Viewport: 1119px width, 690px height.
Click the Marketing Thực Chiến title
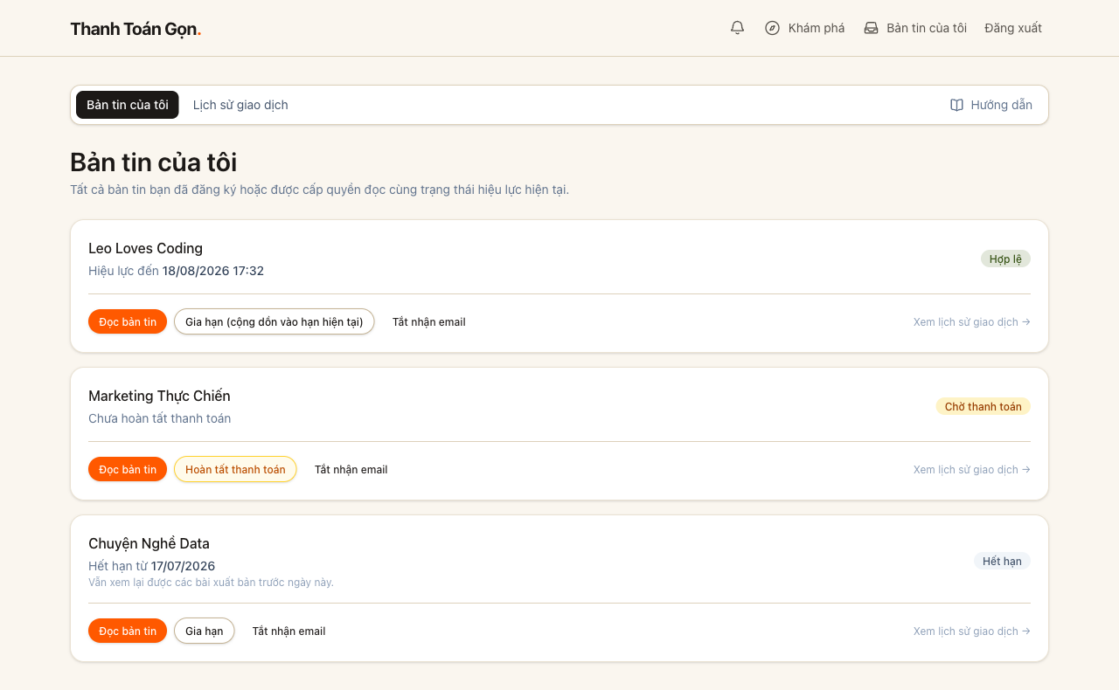[159, 396]
